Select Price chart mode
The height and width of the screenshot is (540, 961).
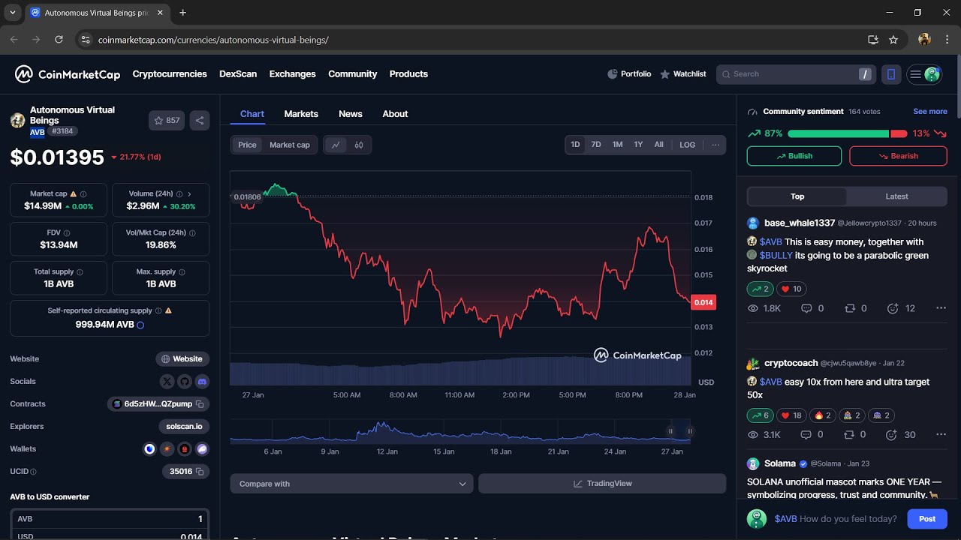pos(247,145)
